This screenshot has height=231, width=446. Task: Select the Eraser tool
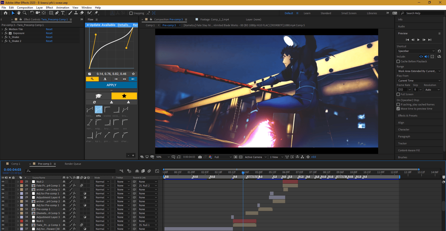point(82,13)
